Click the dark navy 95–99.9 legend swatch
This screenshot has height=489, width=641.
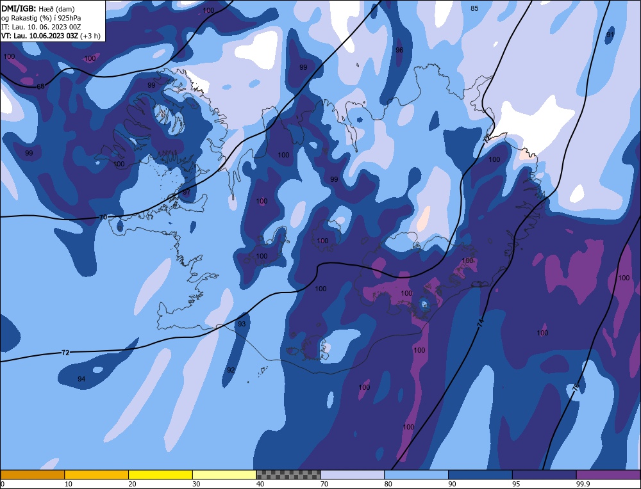click(x=544, y=474)
